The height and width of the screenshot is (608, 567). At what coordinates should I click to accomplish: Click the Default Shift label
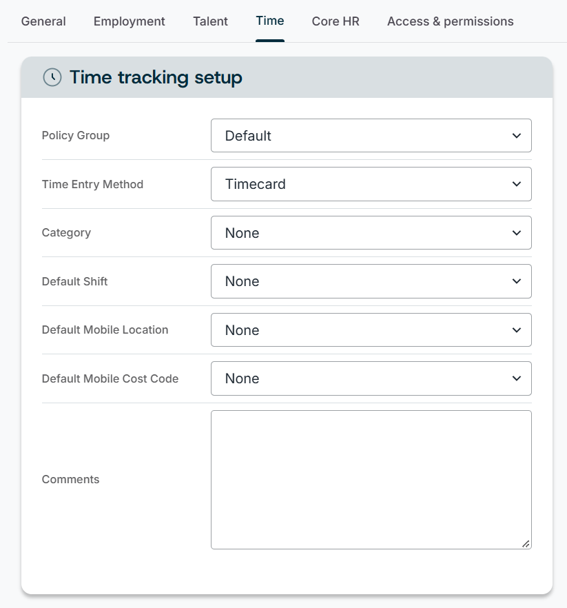(75, 281)
